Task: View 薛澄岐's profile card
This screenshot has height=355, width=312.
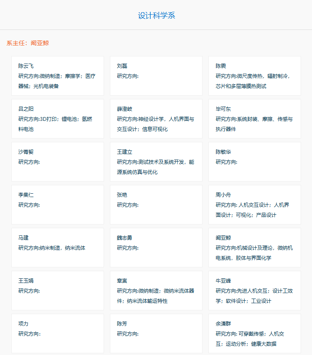Action: 156,119
